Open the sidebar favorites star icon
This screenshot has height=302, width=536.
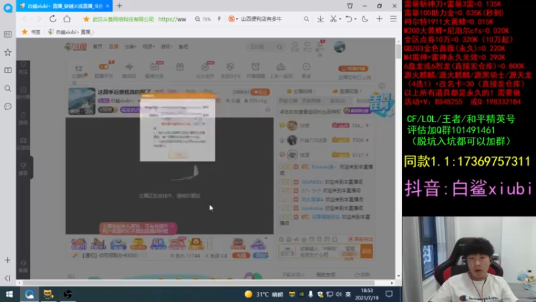7,52
